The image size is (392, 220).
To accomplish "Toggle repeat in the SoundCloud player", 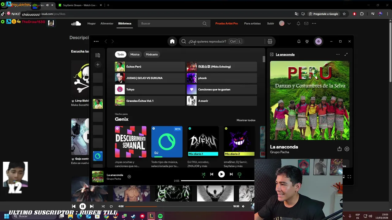I will (x=111, y=206).
